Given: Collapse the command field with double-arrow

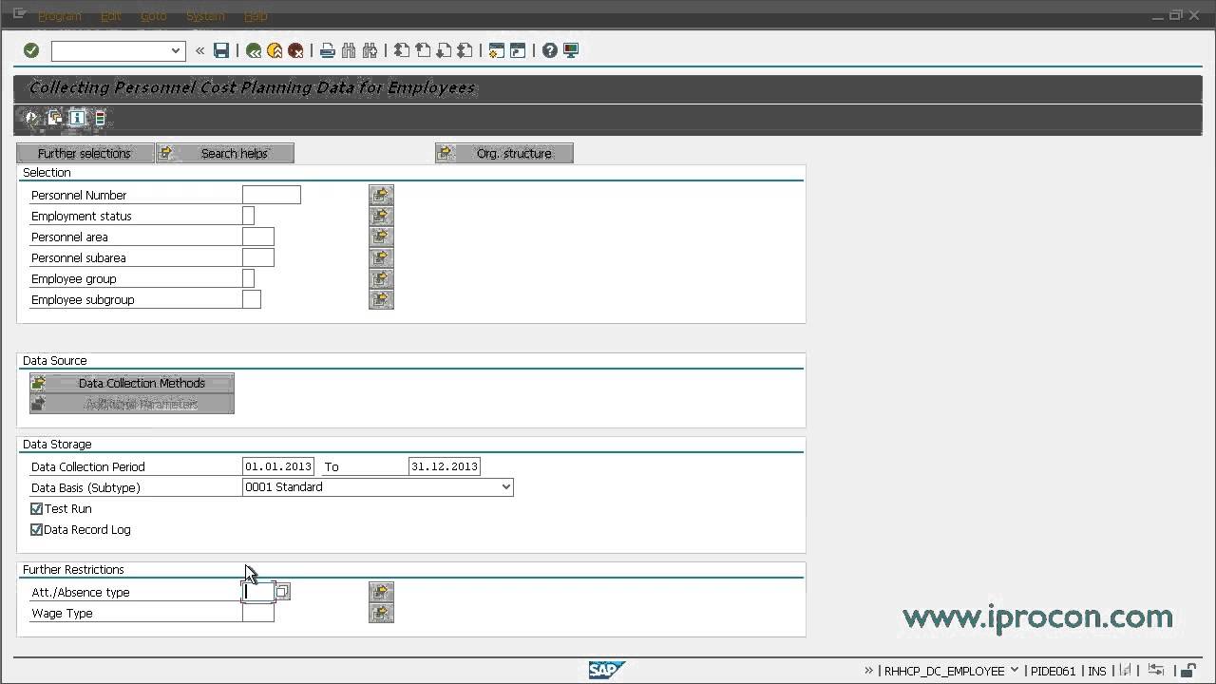Looking at the screenshot, I should click(200, 50).
